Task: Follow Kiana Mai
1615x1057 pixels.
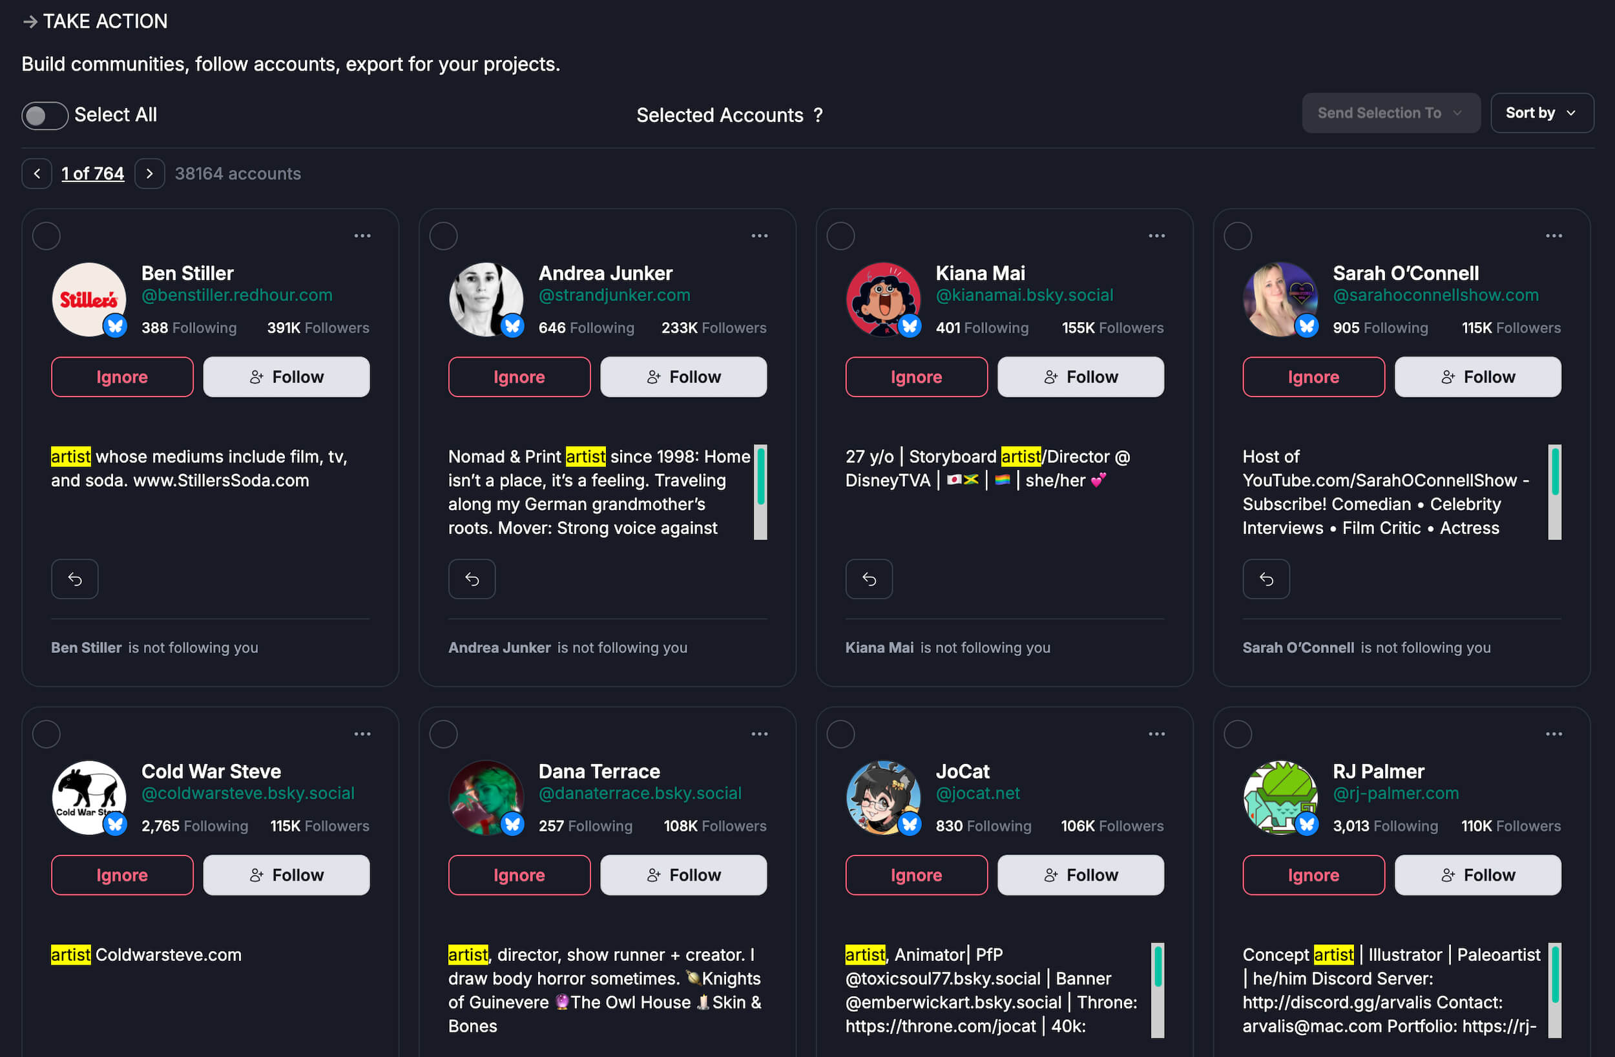Action: pyautogui.click(x=1080, y=376)
